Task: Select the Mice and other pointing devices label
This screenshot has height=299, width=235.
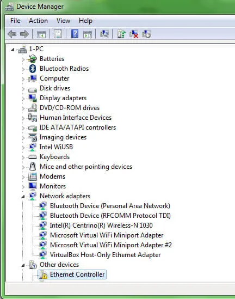Action: [x=86, y=167]
